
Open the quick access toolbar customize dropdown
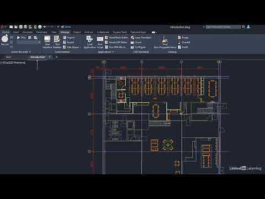pos(58,27)
